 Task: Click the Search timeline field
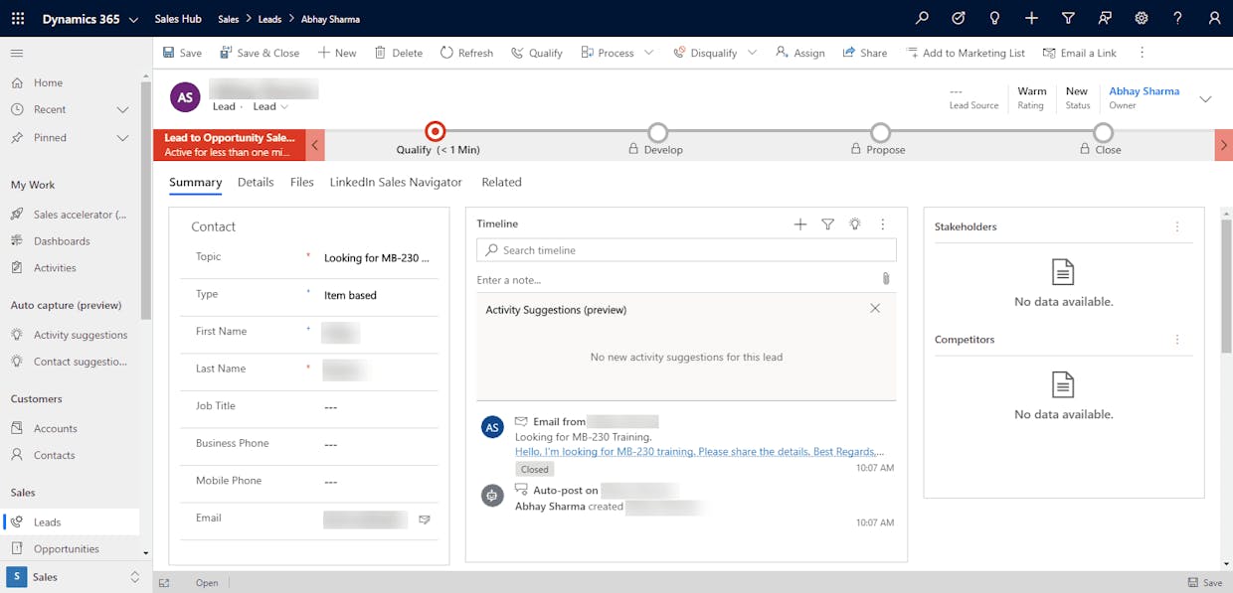click(x=686, y=250)
